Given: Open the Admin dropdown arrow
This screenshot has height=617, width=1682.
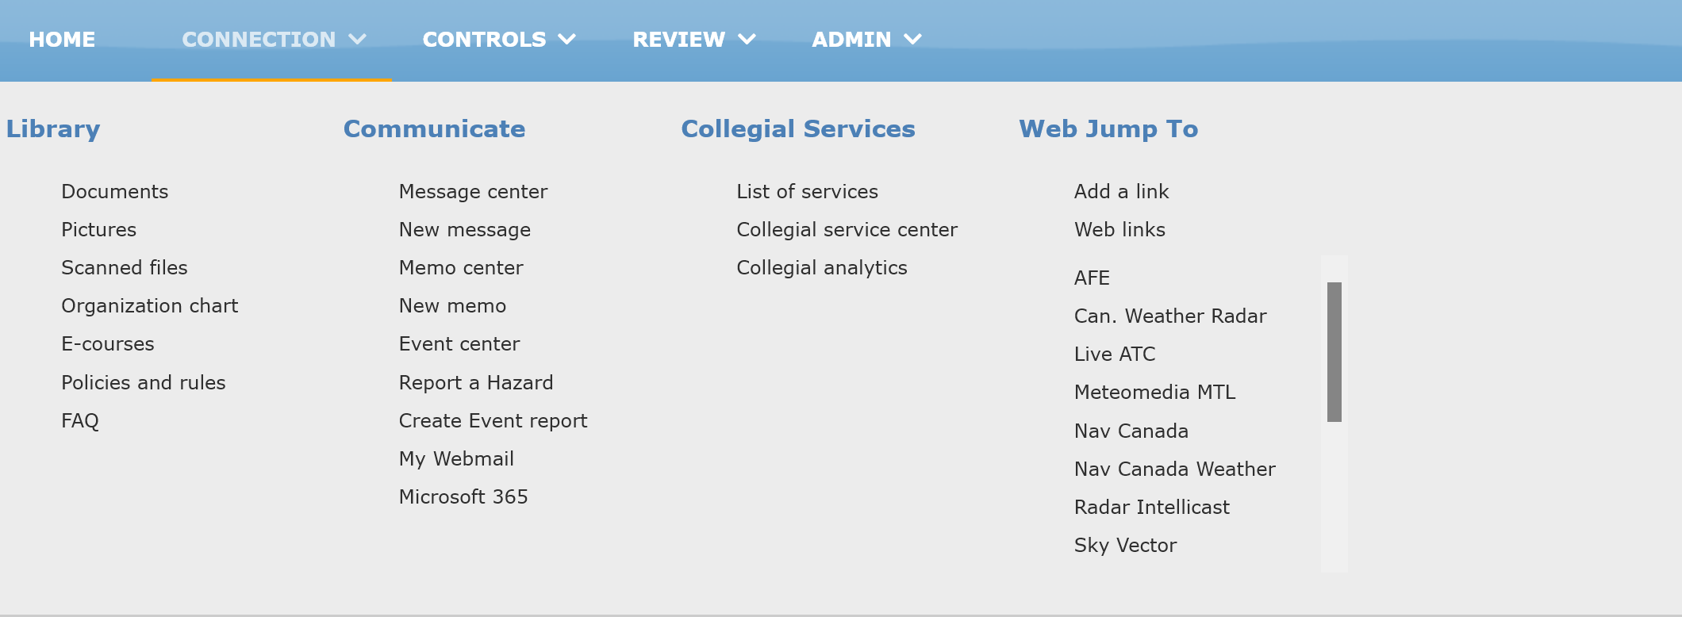Looking at the screenshot, I should (913, 39).
